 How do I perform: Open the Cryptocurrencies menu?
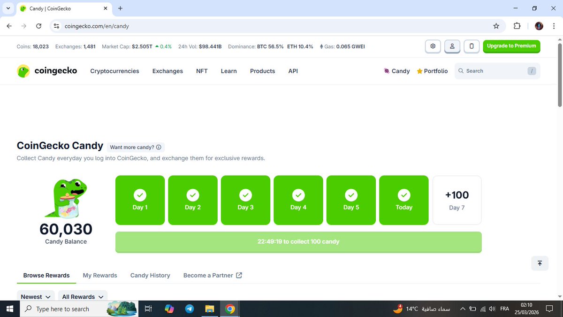(x=114, y=71)
